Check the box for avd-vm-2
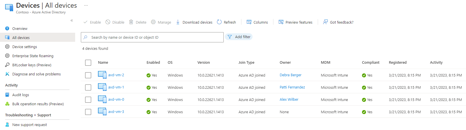Viewport: 466px width, 130px height. coord(88,75)
